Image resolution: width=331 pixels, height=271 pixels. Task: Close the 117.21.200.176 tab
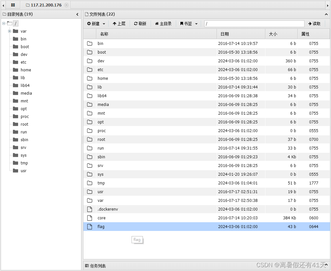66,5
